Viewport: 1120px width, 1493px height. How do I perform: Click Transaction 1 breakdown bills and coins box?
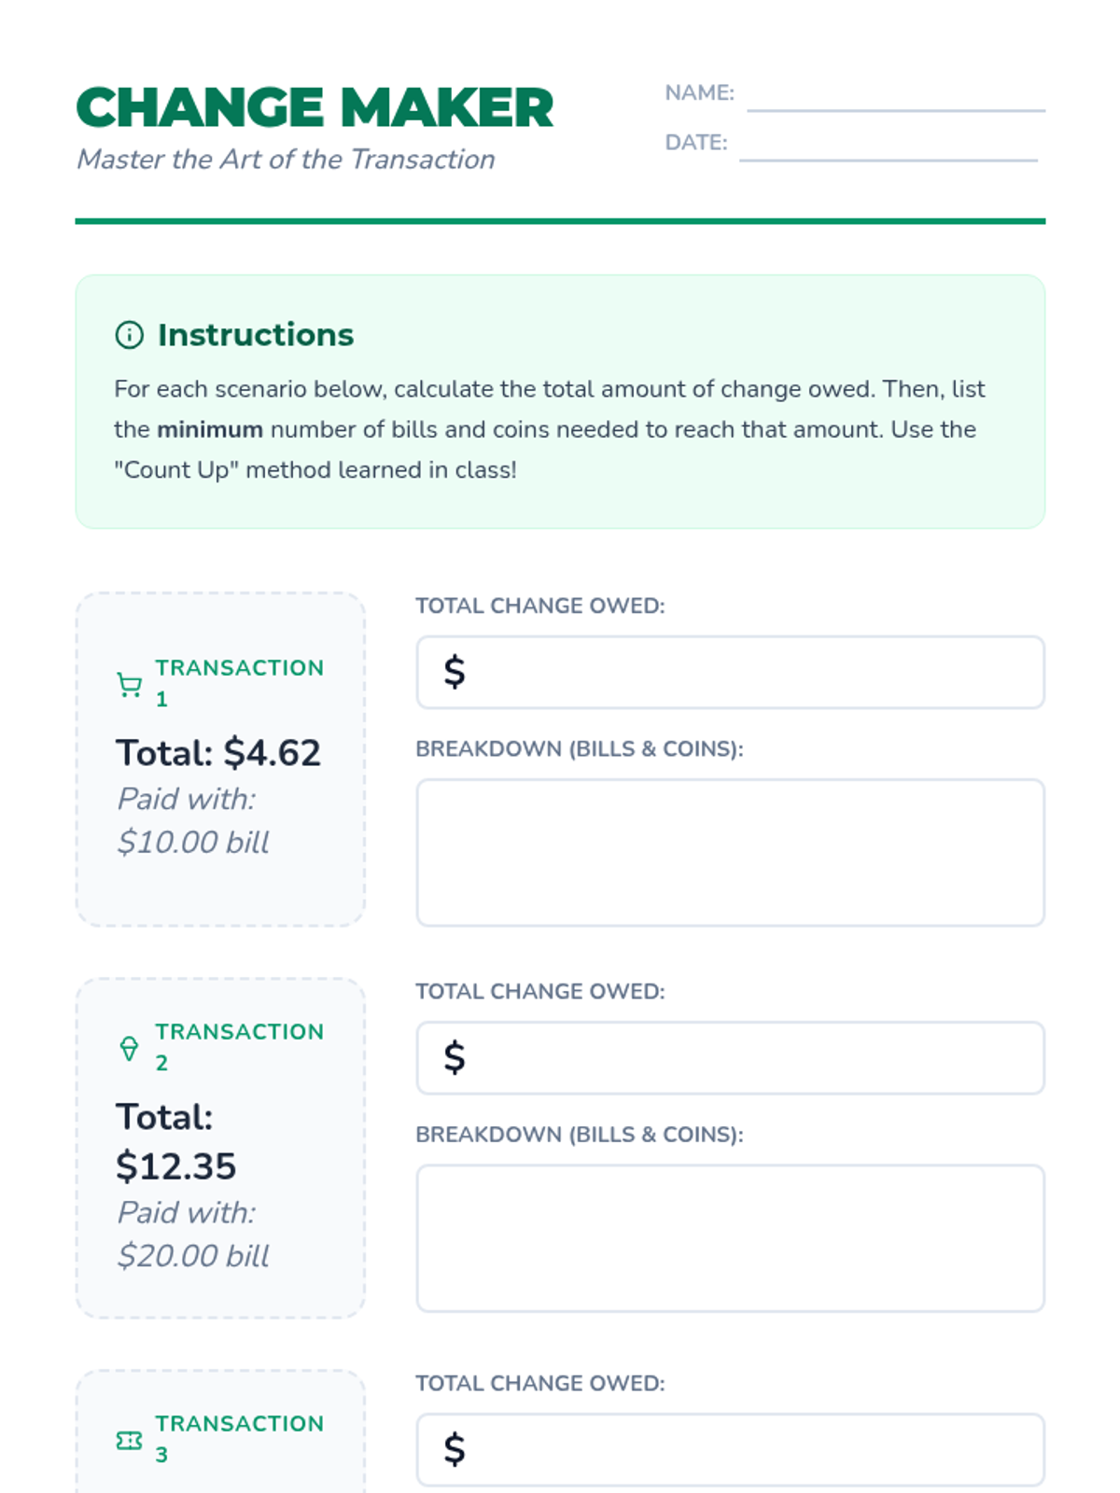(730, 853)
